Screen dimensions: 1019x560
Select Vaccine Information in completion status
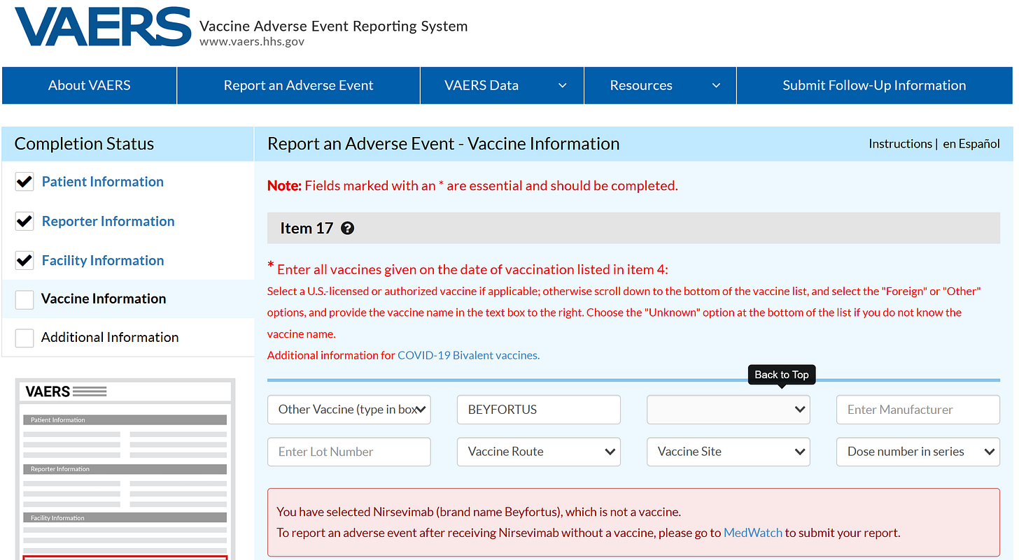(104, 299)
